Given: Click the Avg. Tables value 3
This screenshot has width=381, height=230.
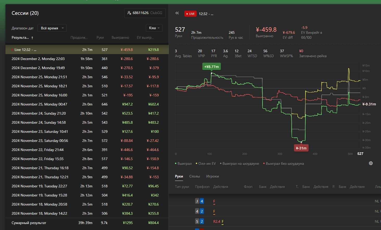Looking at the screenshot, I should click(x=176, y=51).
